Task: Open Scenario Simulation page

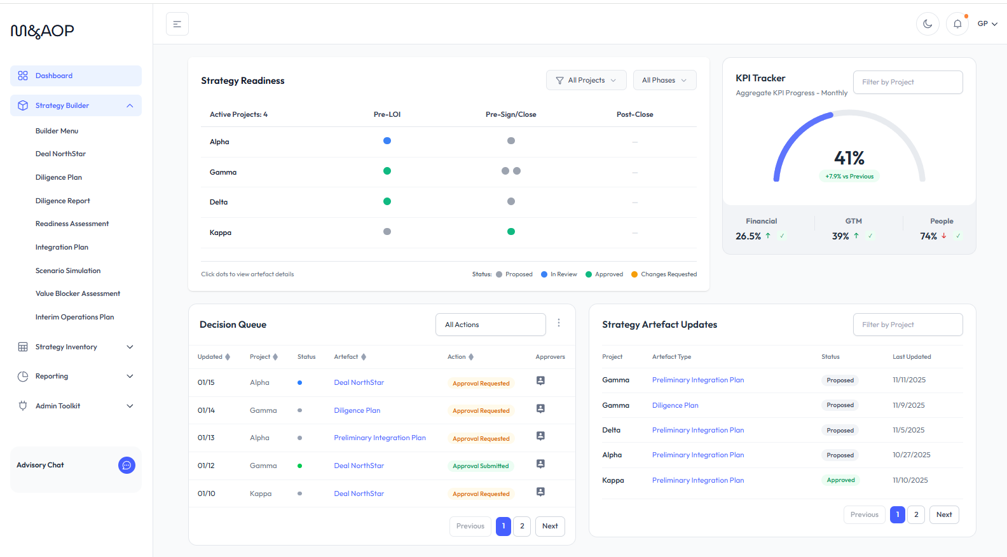Action: (68, 271)
